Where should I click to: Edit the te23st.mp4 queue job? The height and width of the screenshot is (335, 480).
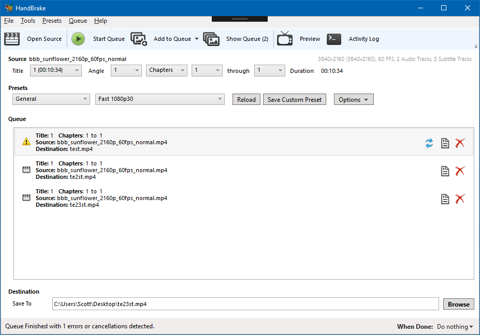[x=445, y=199]
